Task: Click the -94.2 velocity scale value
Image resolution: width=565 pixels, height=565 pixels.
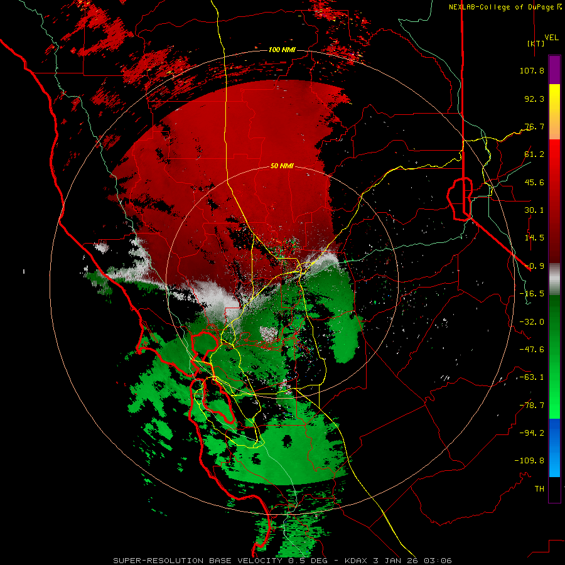Action: (532, 433)
